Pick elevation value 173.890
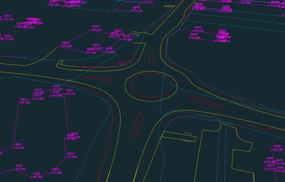 (67, 47)
